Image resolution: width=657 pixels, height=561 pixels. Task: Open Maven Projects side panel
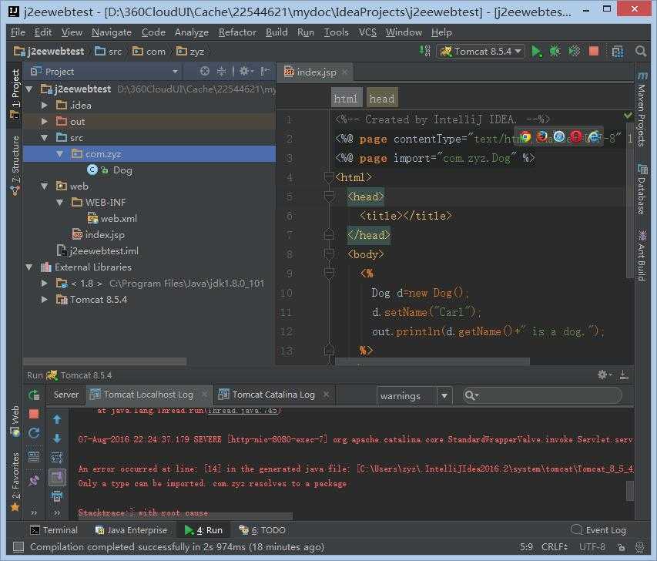click(642, 109)
